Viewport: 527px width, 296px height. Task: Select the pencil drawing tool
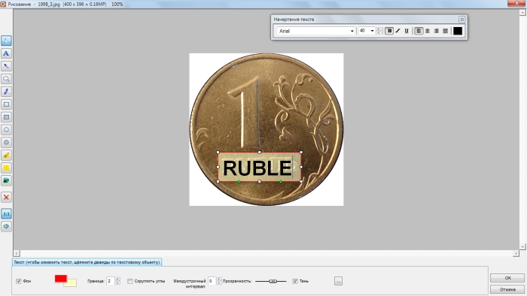pyautogui.click(x=6, y=92)
